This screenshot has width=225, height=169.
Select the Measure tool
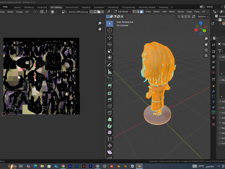click(110, 72)
